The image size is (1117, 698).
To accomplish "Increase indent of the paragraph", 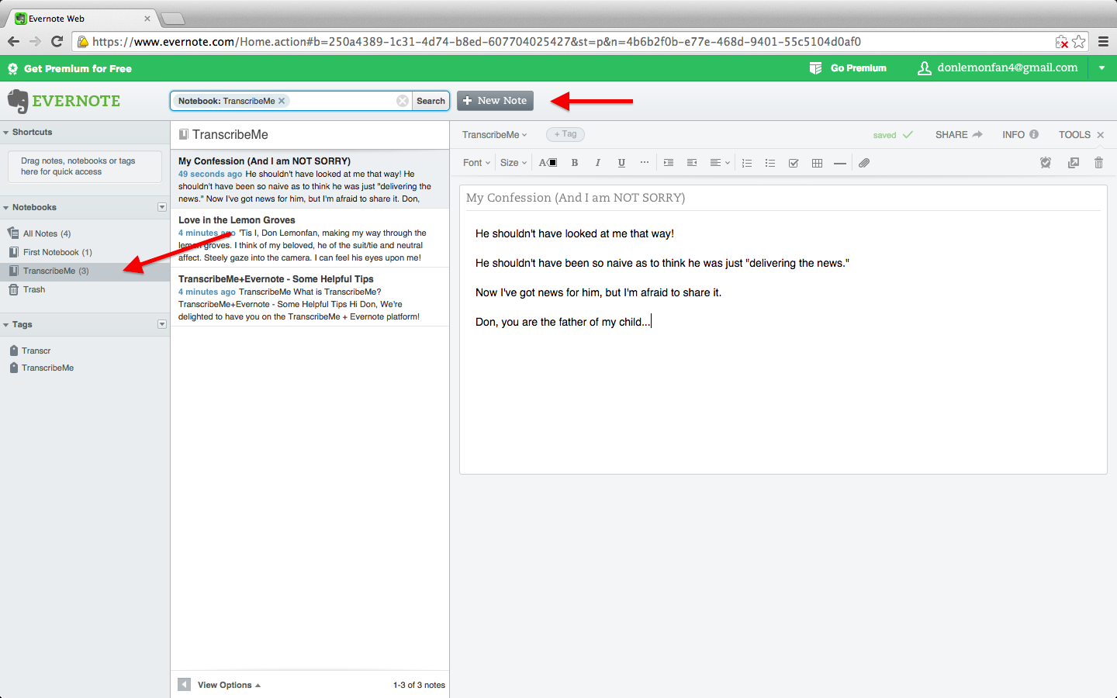I will [668, 163].
